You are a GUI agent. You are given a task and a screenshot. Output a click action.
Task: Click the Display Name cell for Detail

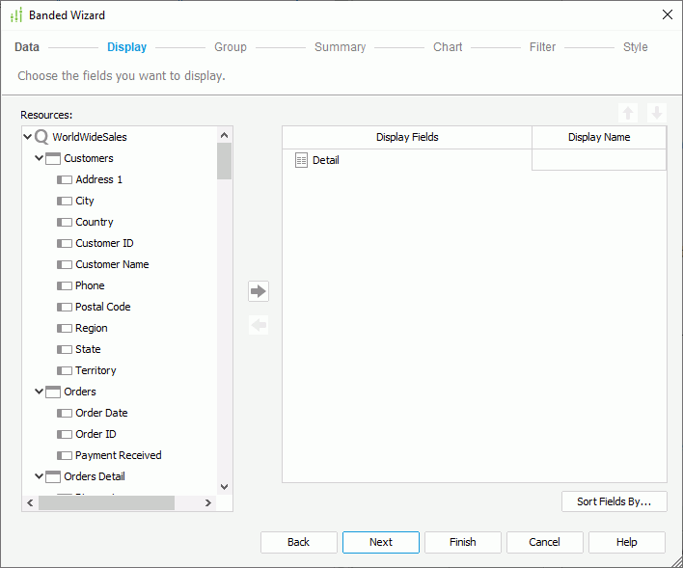point(598,161)
